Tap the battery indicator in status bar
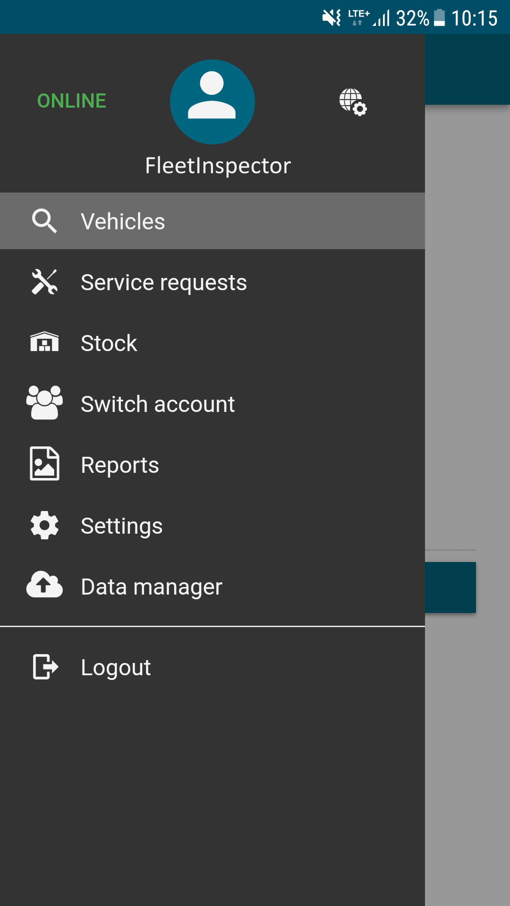The height and width of the screenshot is (906, 510). 439,18
